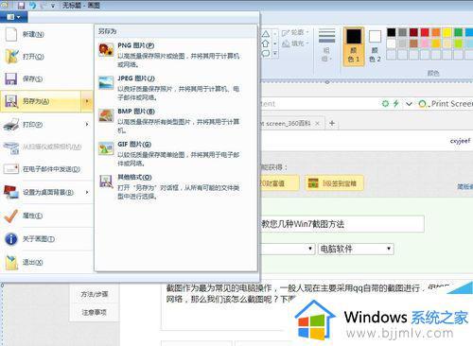The height and width of the screenshot is (346, 473).
Task: Click the Exit (退出) icon
Action: (11, 262)
